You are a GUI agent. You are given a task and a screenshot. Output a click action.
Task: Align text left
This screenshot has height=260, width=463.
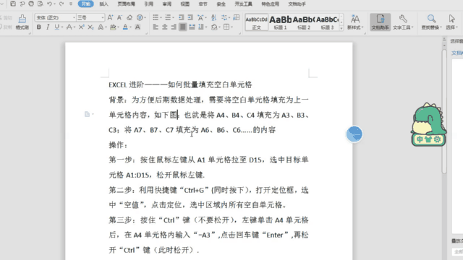(156, 27)
